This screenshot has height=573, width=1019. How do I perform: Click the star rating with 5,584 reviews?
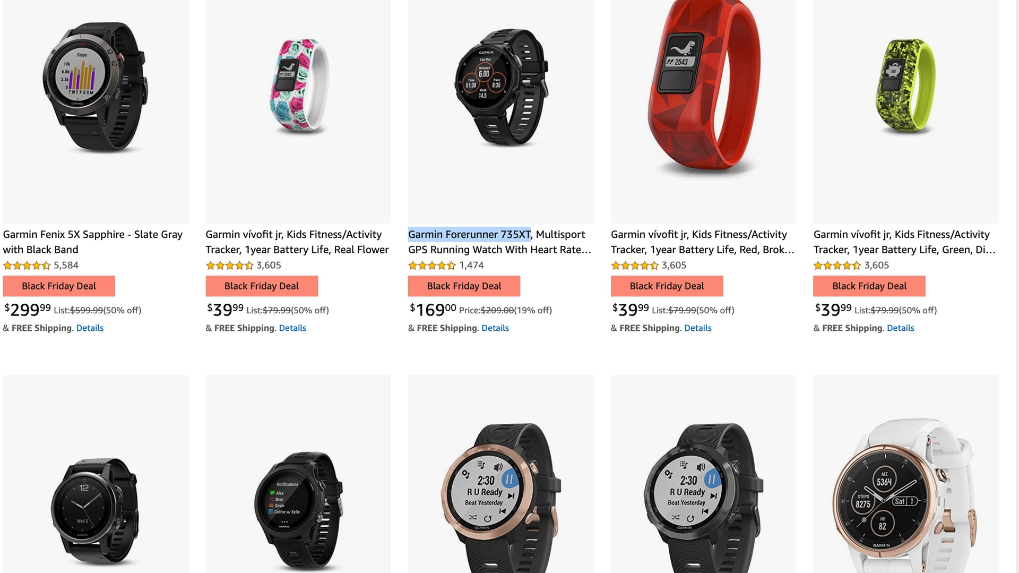point(27,265)
